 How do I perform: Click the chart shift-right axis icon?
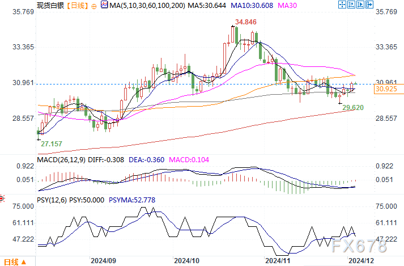point(360,5)
